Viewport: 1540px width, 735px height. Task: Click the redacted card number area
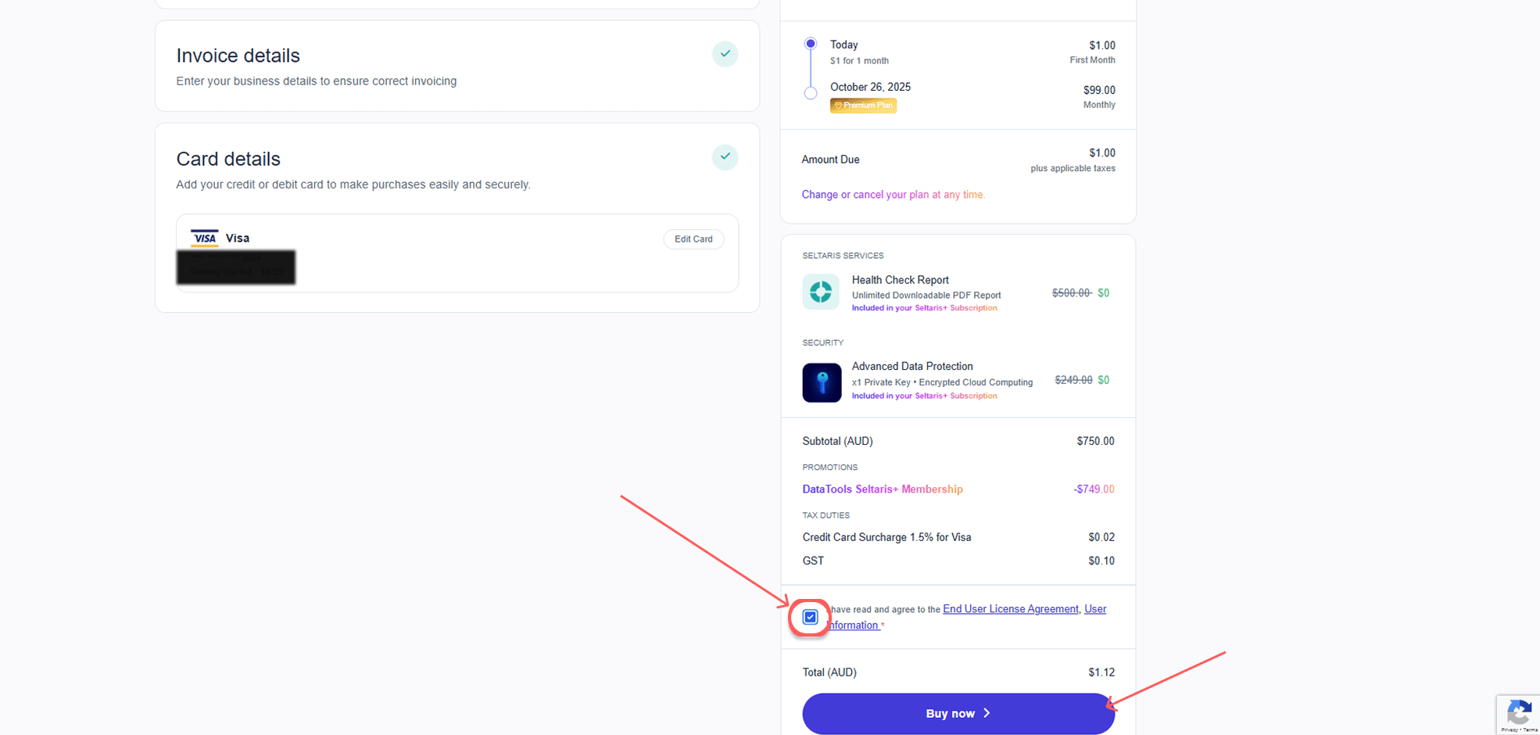click(235, 267)
